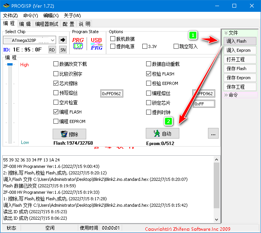Toggle the 脱机数据 checkbox

click(113, 39)
